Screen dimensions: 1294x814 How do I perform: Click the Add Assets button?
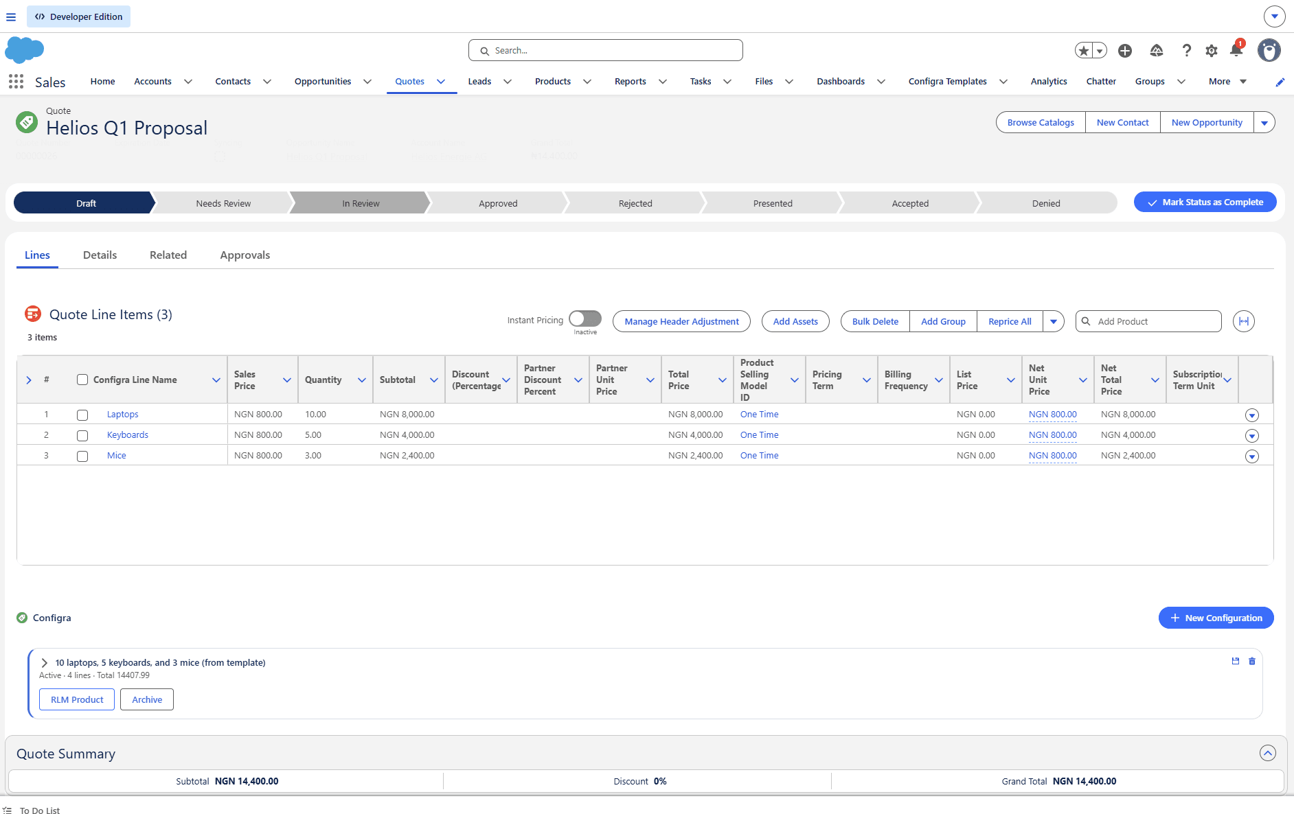(x=795, y=321)
